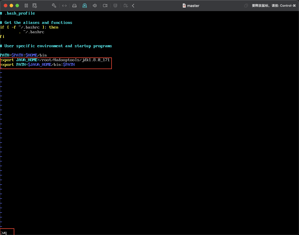Click the network adapter icon

click(65, 6)
